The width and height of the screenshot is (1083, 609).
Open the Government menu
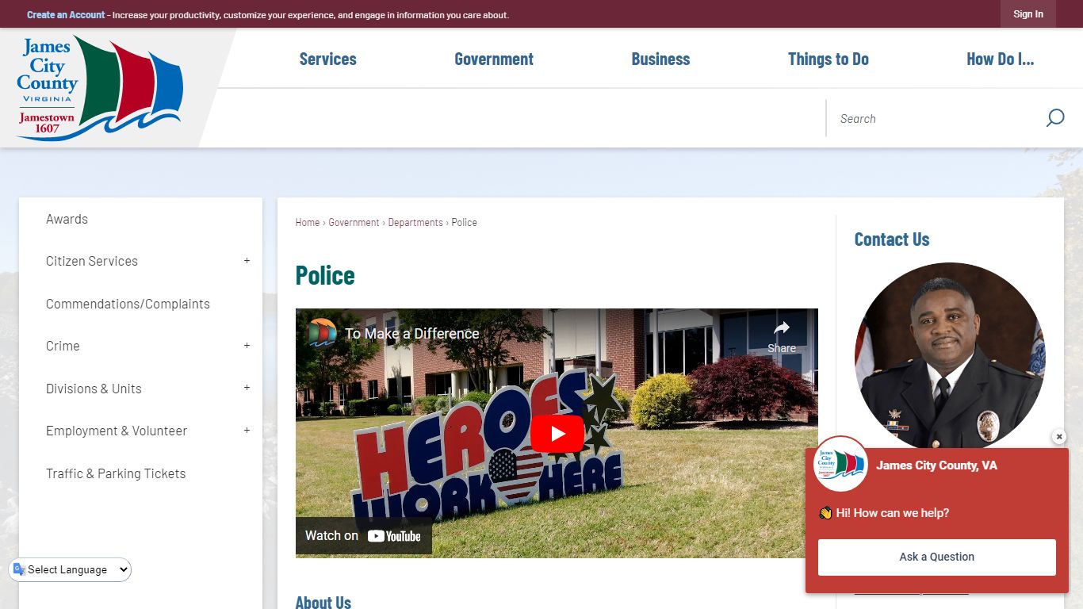pyautogui.click(x=494, y=59)
